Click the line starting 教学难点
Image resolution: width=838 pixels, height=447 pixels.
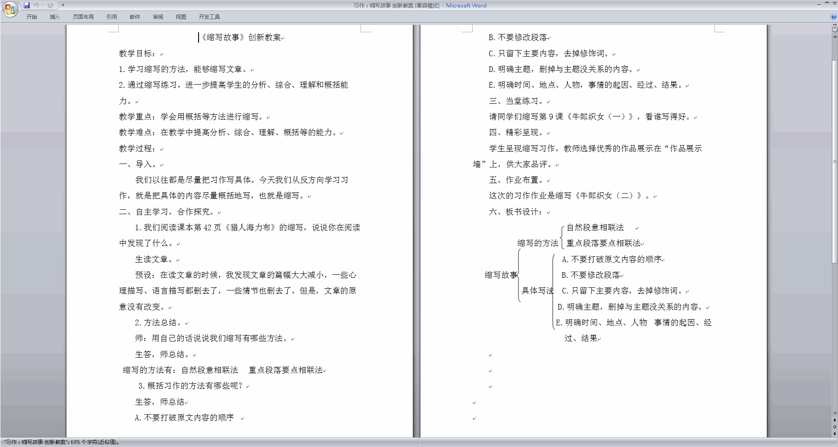click(x=228, y=133)
